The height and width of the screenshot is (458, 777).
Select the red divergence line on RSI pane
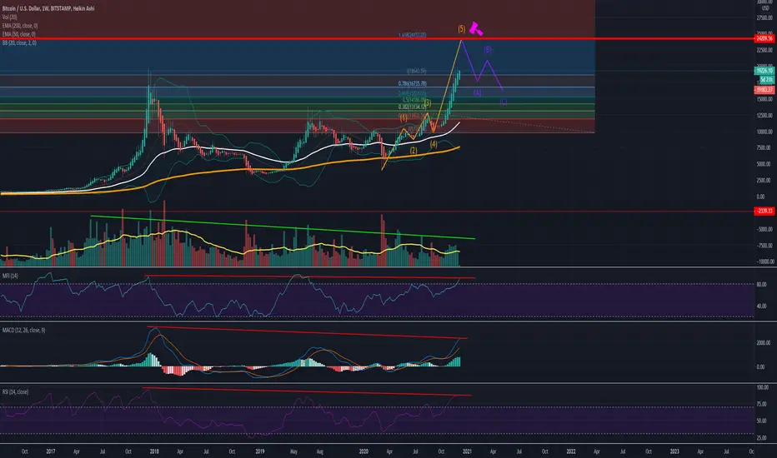point(306,391)
